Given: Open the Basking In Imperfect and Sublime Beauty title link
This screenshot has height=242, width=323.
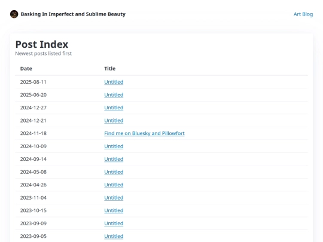Looking at the screenshot, I should click(73, 14).
